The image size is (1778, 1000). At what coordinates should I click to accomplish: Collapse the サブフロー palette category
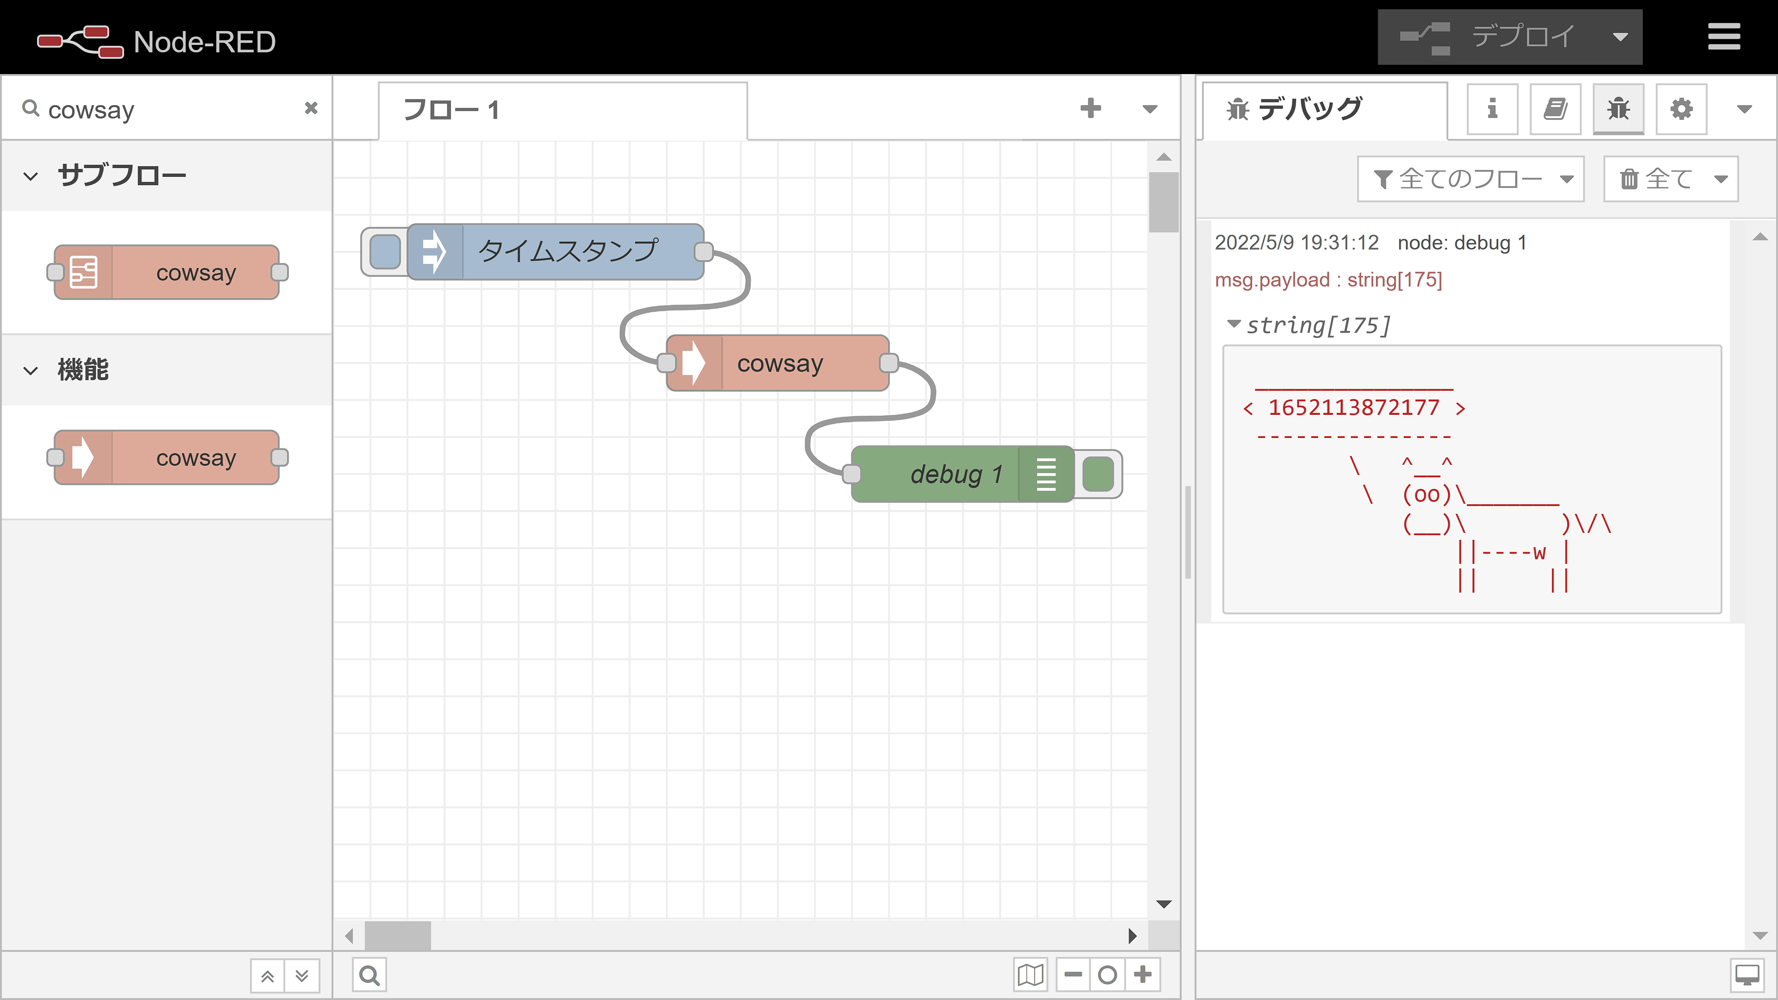tap(31, 176)
